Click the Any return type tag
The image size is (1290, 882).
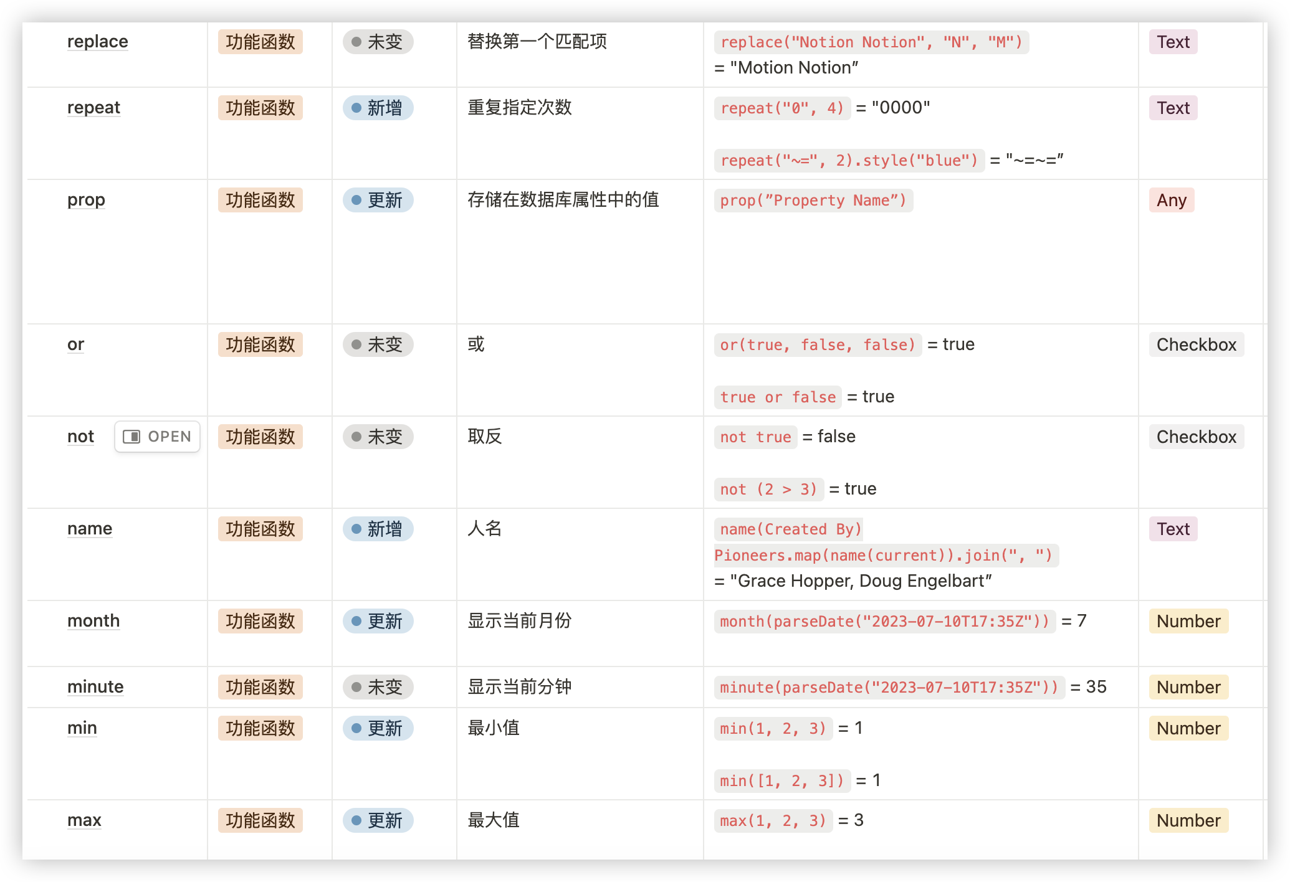click(x=1171, y=200)
